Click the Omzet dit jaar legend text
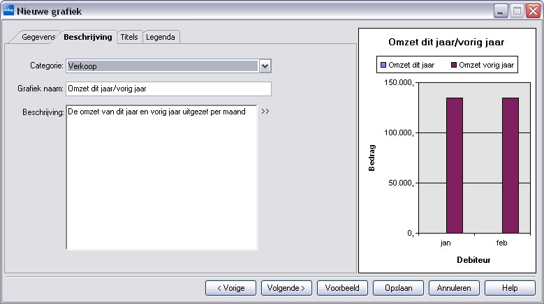 point(411,65)
